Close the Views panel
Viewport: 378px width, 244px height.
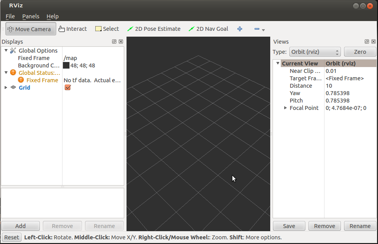tap(374, 42)
